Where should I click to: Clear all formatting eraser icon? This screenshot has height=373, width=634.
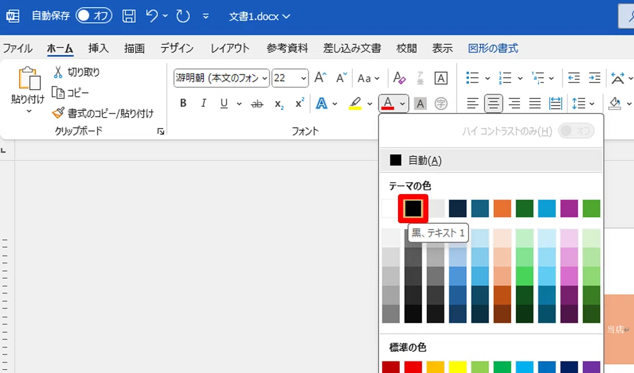(399, 78)
